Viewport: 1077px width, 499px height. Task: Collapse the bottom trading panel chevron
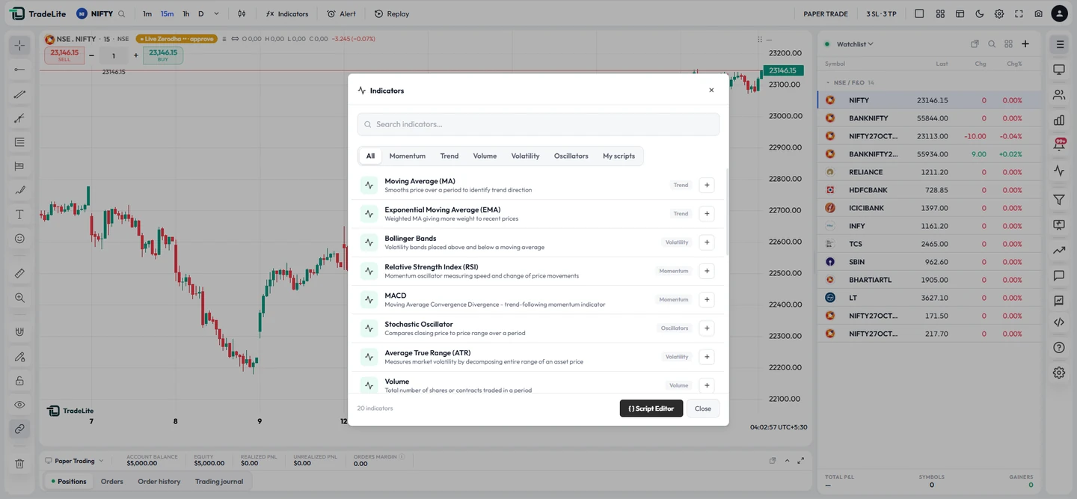click(x=787, y=460)
